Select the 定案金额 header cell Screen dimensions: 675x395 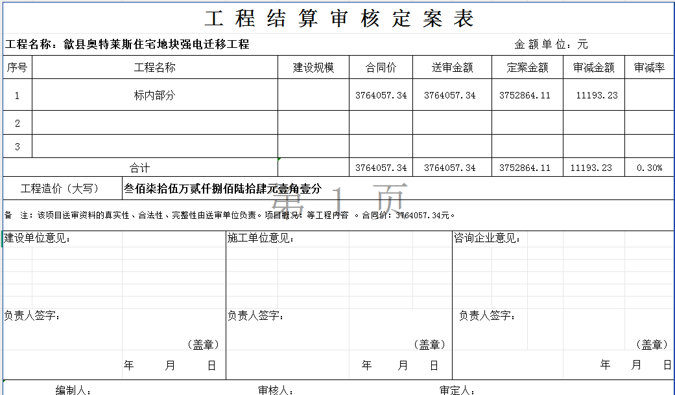(x=527, y=67)
